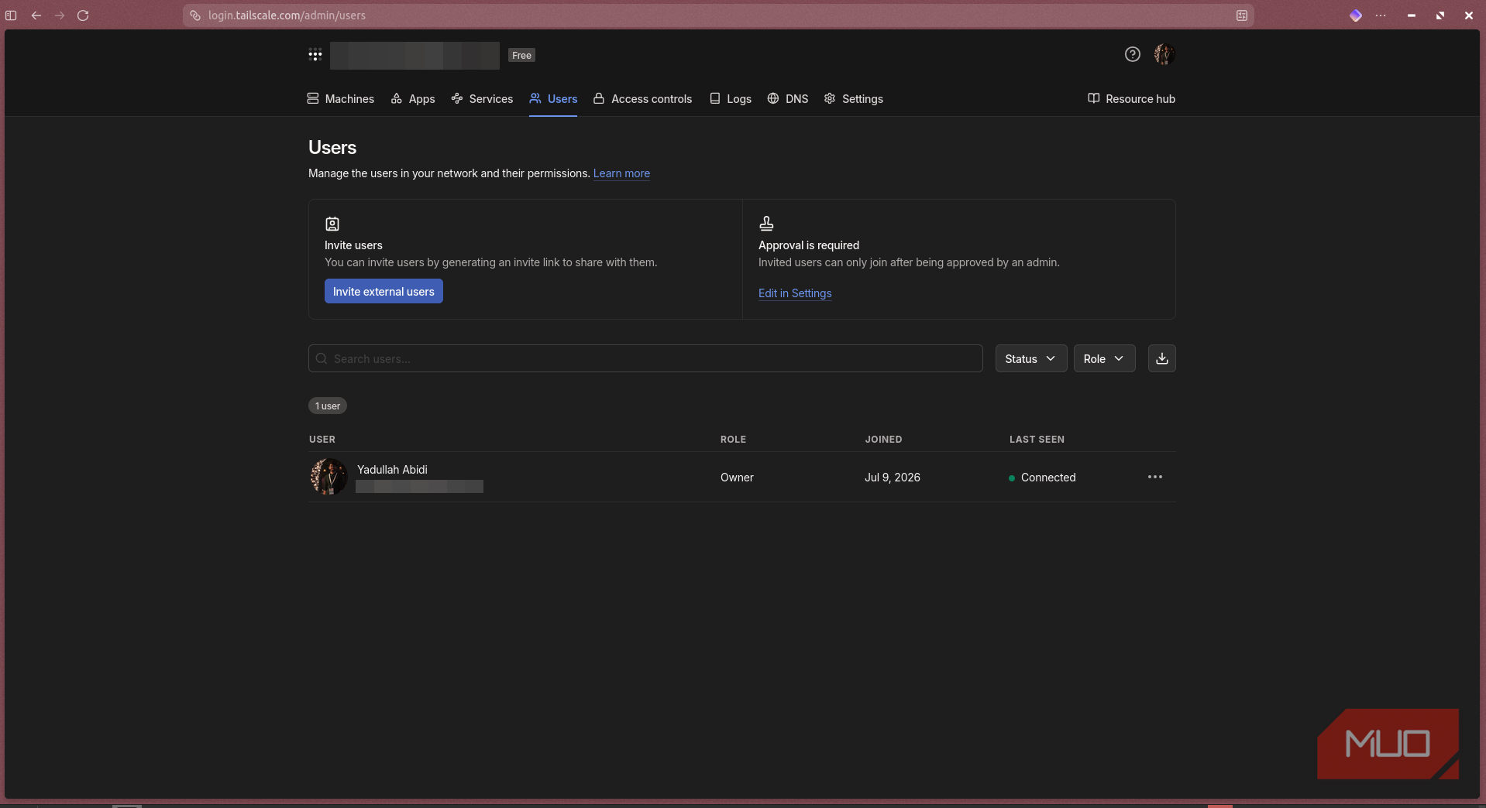Screen dimensions: 1486x808
Task: Select the Yadullah Abidi user name
Action: click(392, 470)
